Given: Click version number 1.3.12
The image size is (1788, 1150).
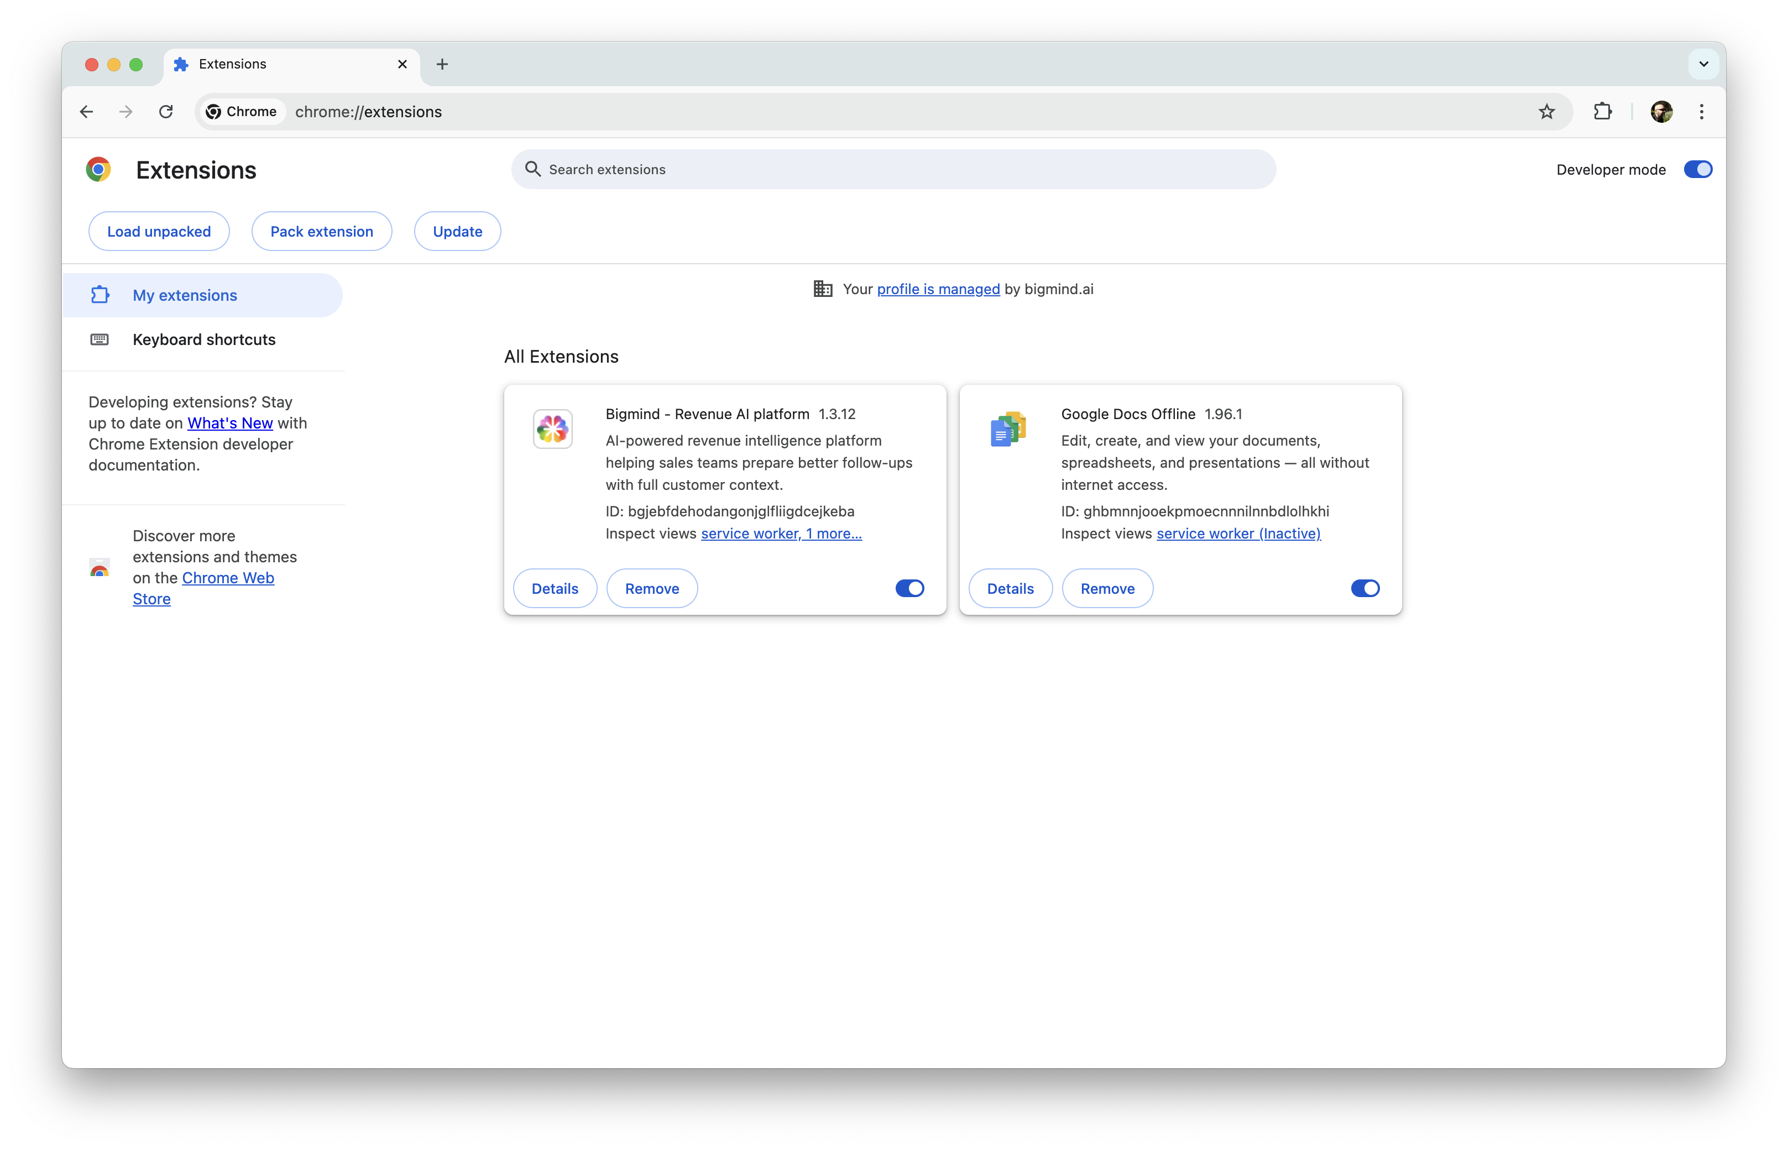Looking at the screenshot, I should 837,414.
